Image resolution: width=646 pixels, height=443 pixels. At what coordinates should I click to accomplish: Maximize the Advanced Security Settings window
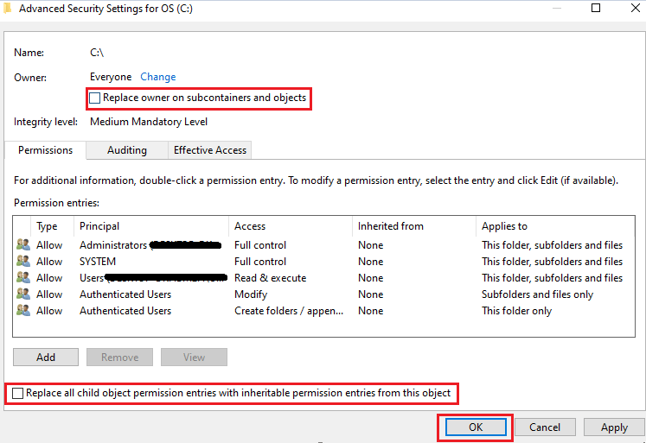(x=596, y=8)
